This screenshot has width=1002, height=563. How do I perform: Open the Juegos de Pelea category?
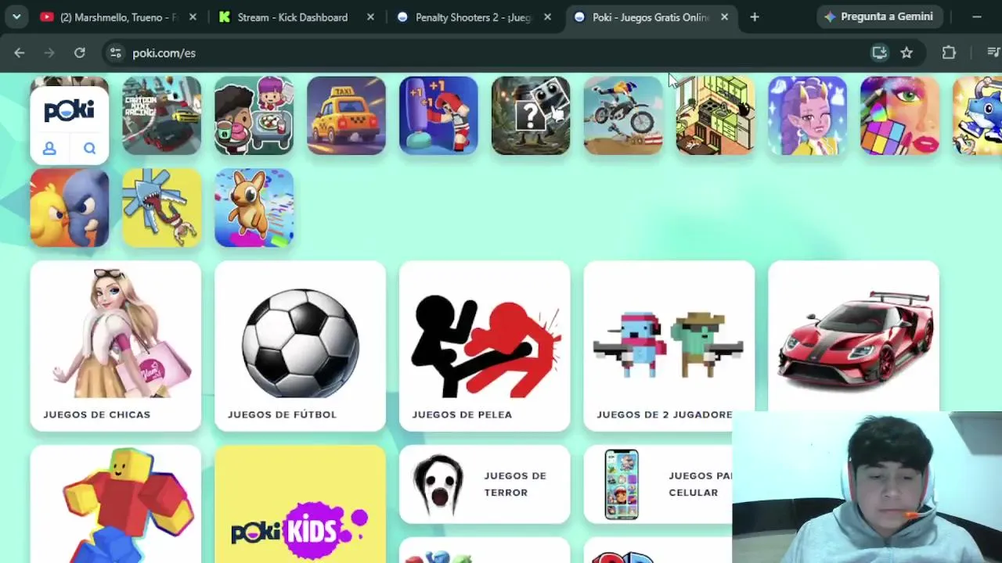(485, 346)
